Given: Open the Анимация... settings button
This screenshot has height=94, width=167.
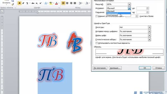Looking at the screenshot, I should (x=115, y=68).
